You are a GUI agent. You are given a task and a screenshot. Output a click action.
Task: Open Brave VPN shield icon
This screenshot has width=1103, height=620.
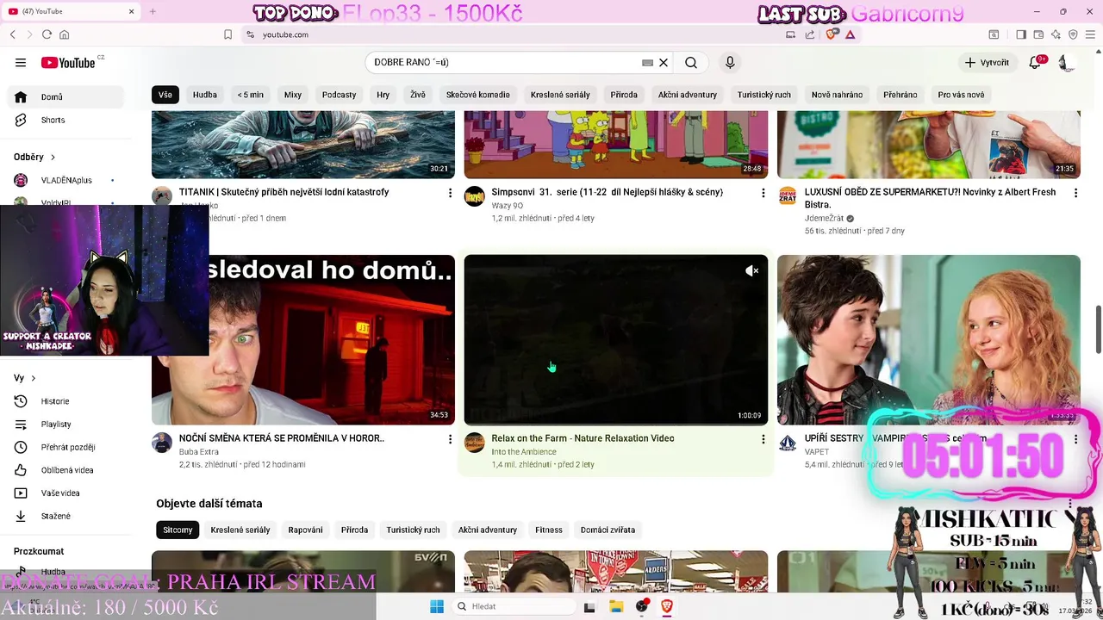tap(1073, 34)
